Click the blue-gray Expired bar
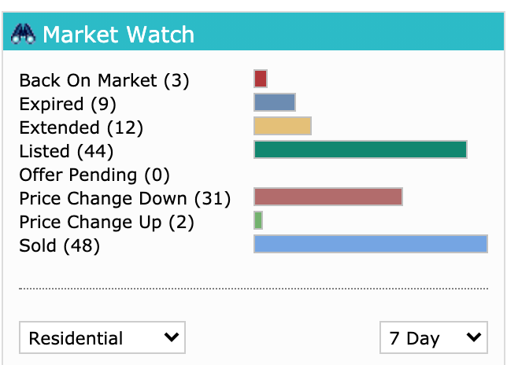 [x=275, y=102]
